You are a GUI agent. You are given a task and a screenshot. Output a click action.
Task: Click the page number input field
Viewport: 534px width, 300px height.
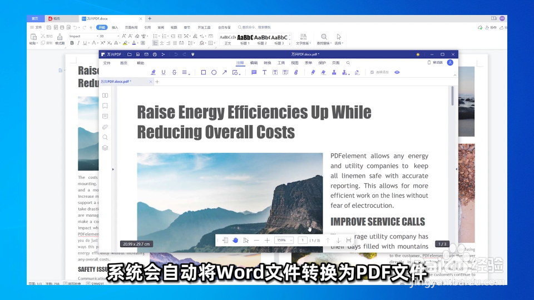pos(303,240)
